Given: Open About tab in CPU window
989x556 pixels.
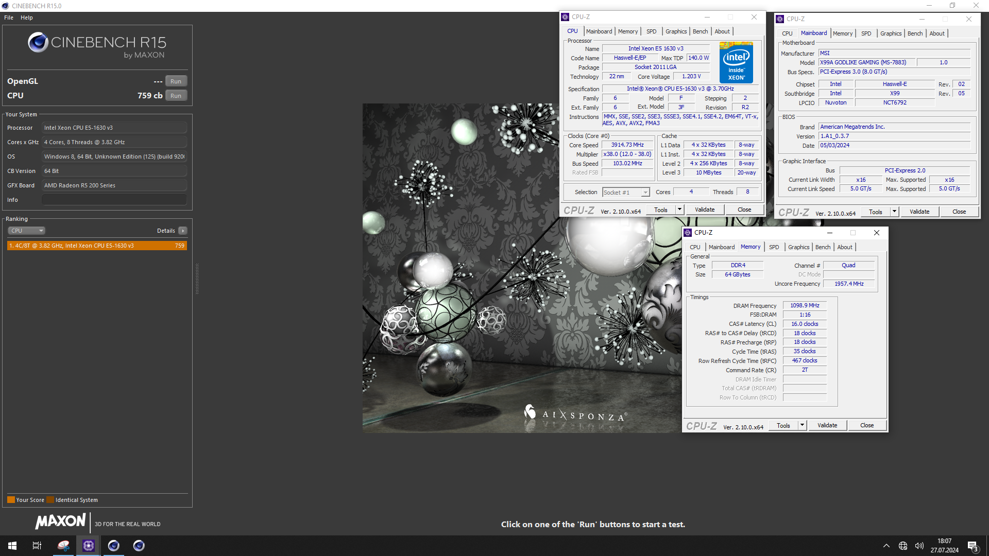Looking at the screenshot, I should tap(722, 31).
